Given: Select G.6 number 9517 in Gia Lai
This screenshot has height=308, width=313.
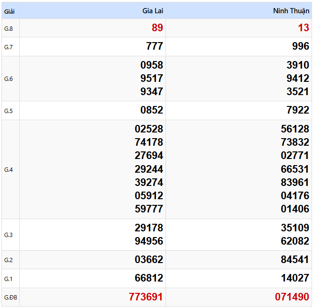Looking at the screenshot, I should 152,79.
